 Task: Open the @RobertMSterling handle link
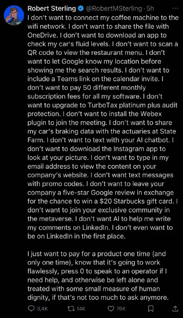pos(114,8)
